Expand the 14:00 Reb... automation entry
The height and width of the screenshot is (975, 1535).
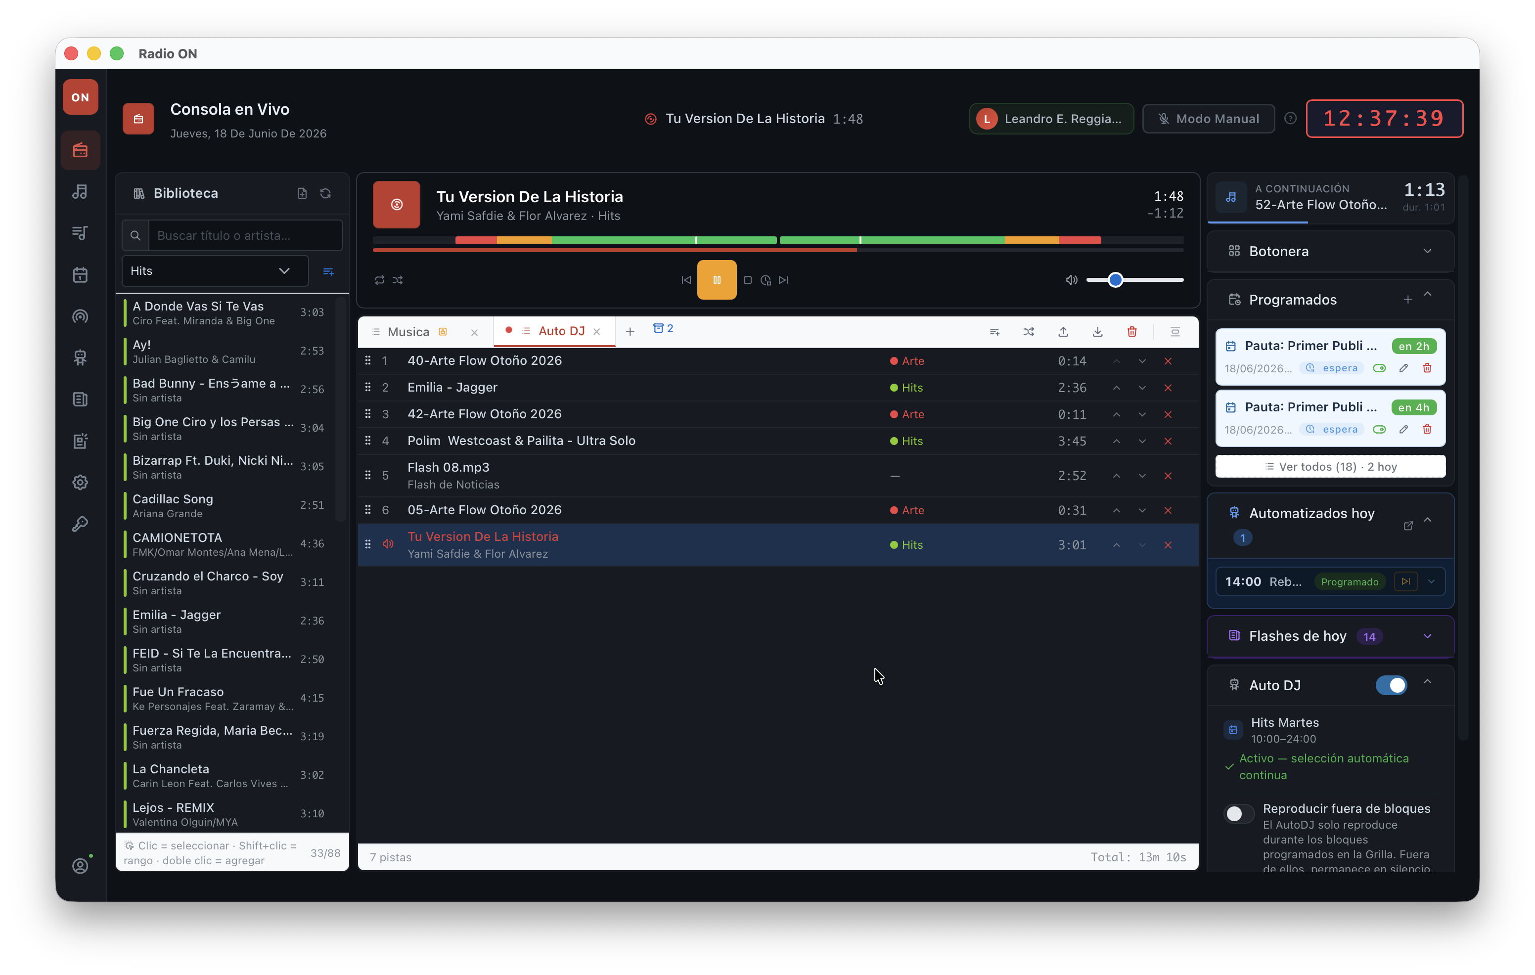click(1432, 582)
